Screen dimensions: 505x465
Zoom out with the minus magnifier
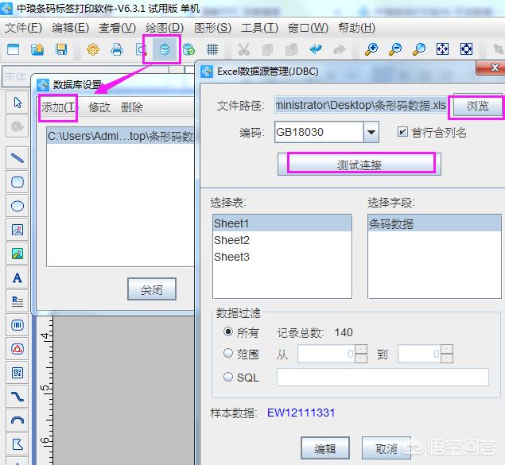(395, 49)
